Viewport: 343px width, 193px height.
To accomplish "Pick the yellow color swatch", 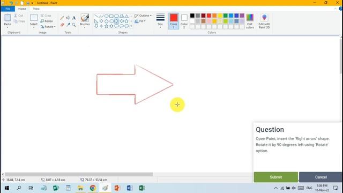I will point(220,16).
